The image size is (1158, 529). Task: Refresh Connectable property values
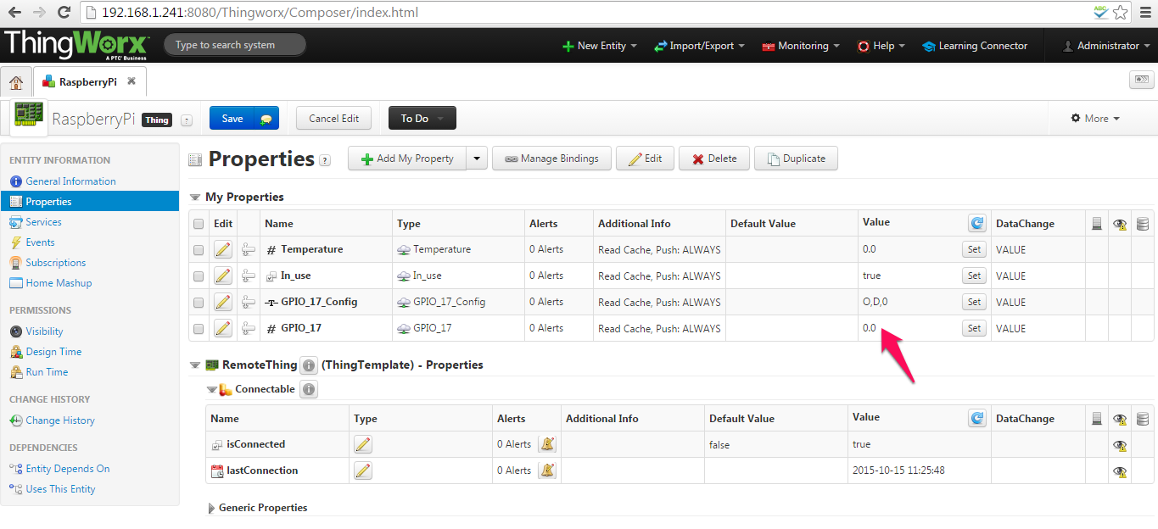point(977,418)
